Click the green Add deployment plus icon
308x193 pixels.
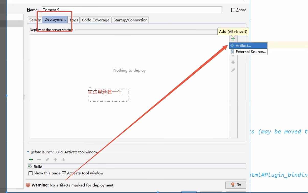click(x=233, y=39)
